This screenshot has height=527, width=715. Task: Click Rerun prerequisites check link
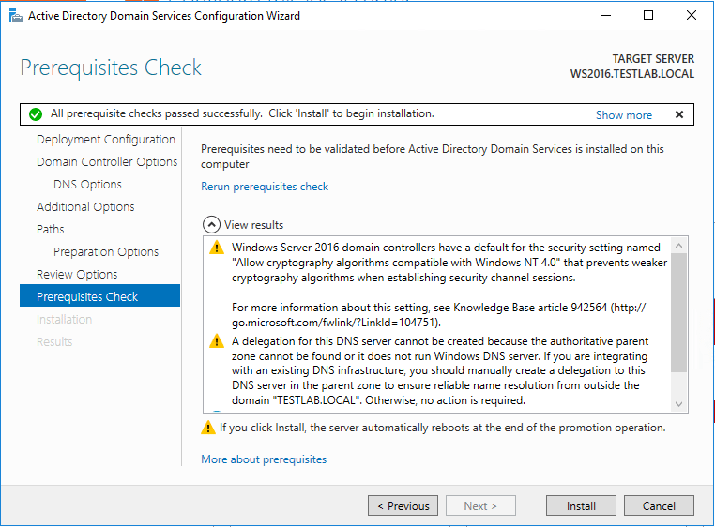tap(265, 187)
